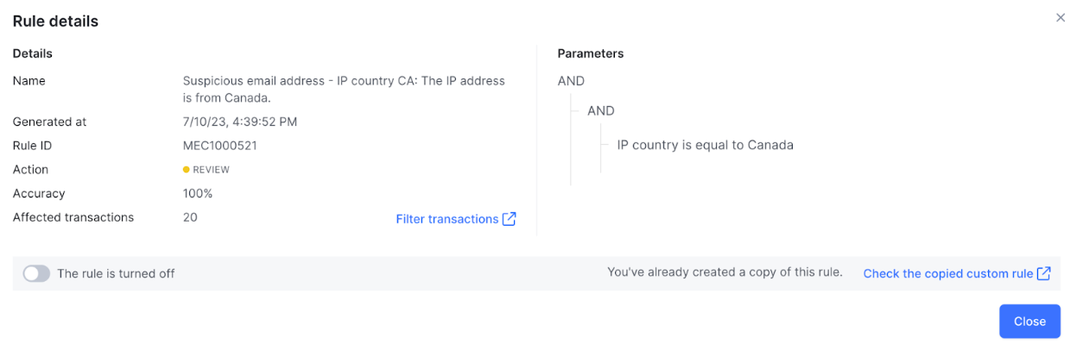The image size is (1083, 350).
Task: Click the Rule ID value MEC1000521
Action: tap(219, 146)
